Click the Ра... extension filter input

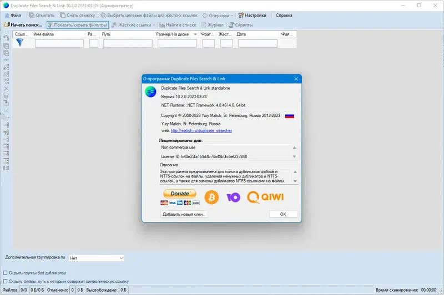point(94,43)
